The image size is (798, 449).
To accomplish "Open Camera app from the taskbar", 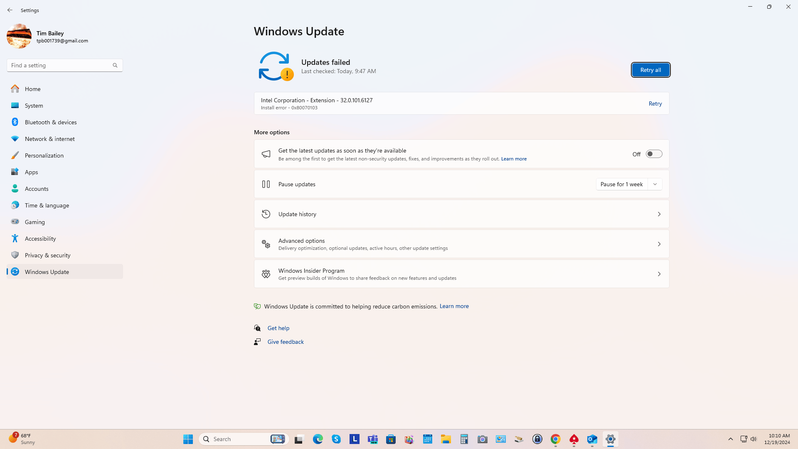I will [x=482, y=439].
